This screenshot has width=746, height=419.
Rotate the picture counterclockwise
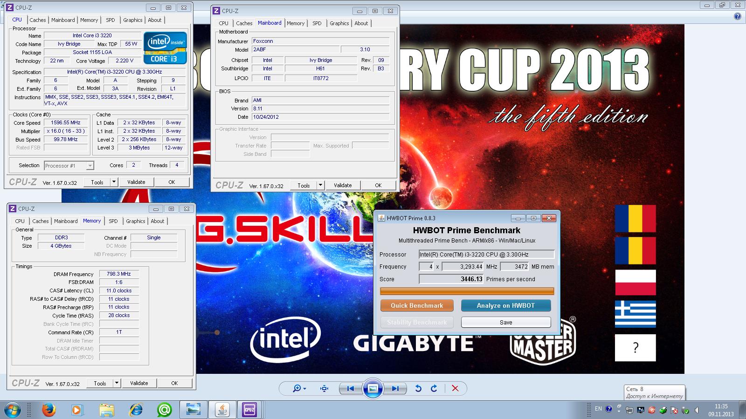(x=418, y=388)
